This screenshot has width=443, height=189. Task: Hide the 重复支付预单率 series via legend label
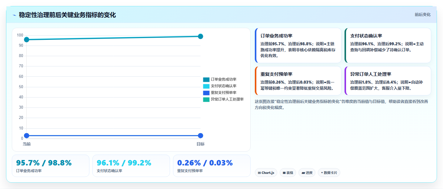(224, 93)
